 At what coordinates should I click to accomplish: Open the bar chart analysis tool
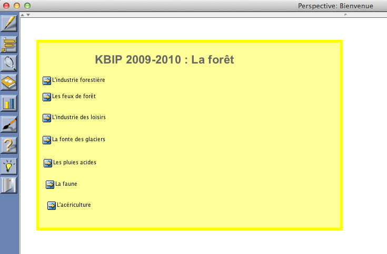9,102
